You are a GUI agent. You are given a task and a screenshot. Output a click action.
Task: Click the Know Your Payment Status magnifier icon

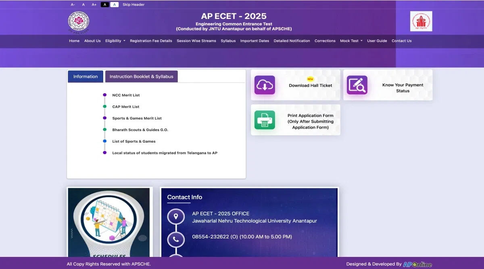(357, 85)
